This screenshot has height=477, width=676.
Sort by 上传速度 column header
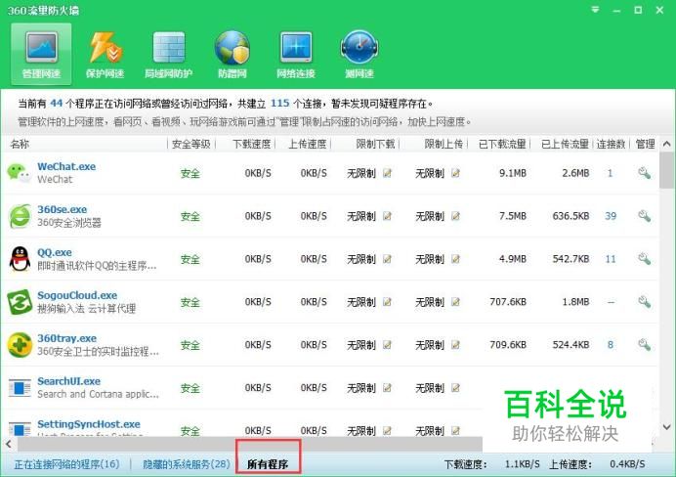tap(308, 144)
